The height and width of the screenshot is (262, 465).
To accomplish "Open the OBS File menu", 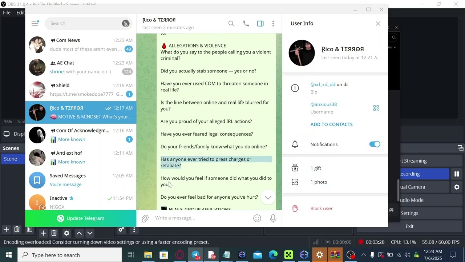I will click(x=7, y=13).
